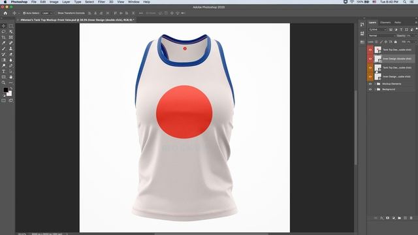
Task: Close the Women's Tank Top Mockup document tab
Action: point(18,20)
